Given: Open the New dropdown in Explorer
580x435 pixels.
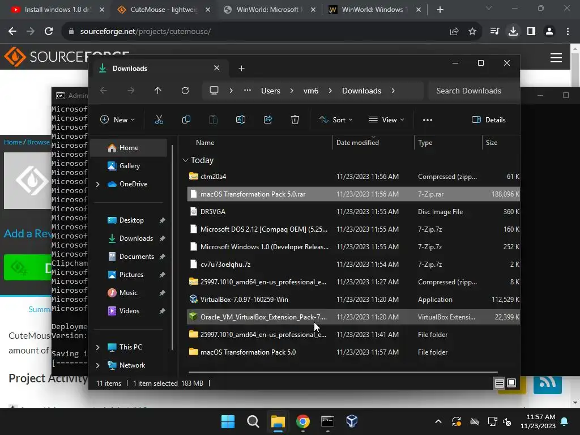Looking at the screenshot, I should coord(117,120).
